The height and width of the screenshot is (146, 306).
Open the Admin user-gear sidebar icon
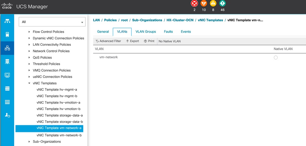point(7,115)
